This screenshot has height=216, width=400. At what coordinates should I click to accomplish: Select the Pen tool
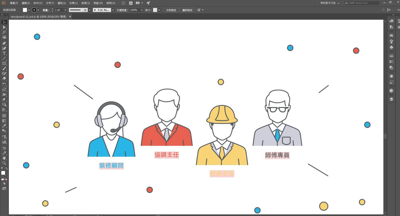point(4,43)
